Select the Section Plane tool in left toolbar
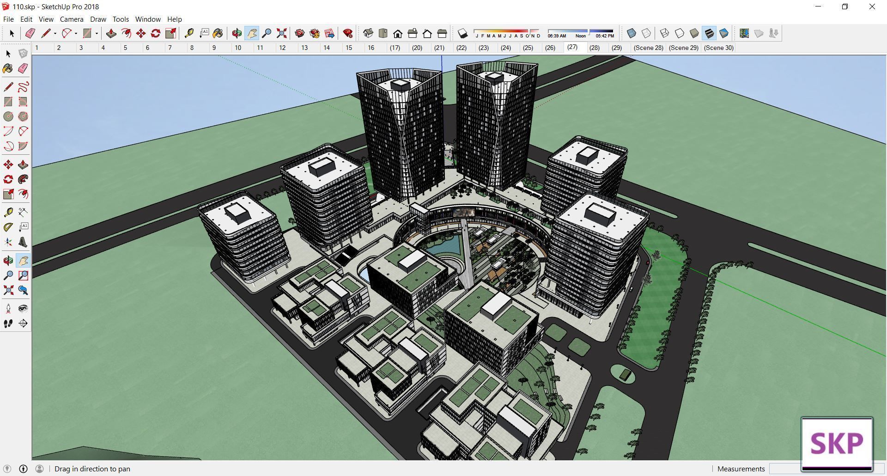887x476 pixels. pos(23,323)
